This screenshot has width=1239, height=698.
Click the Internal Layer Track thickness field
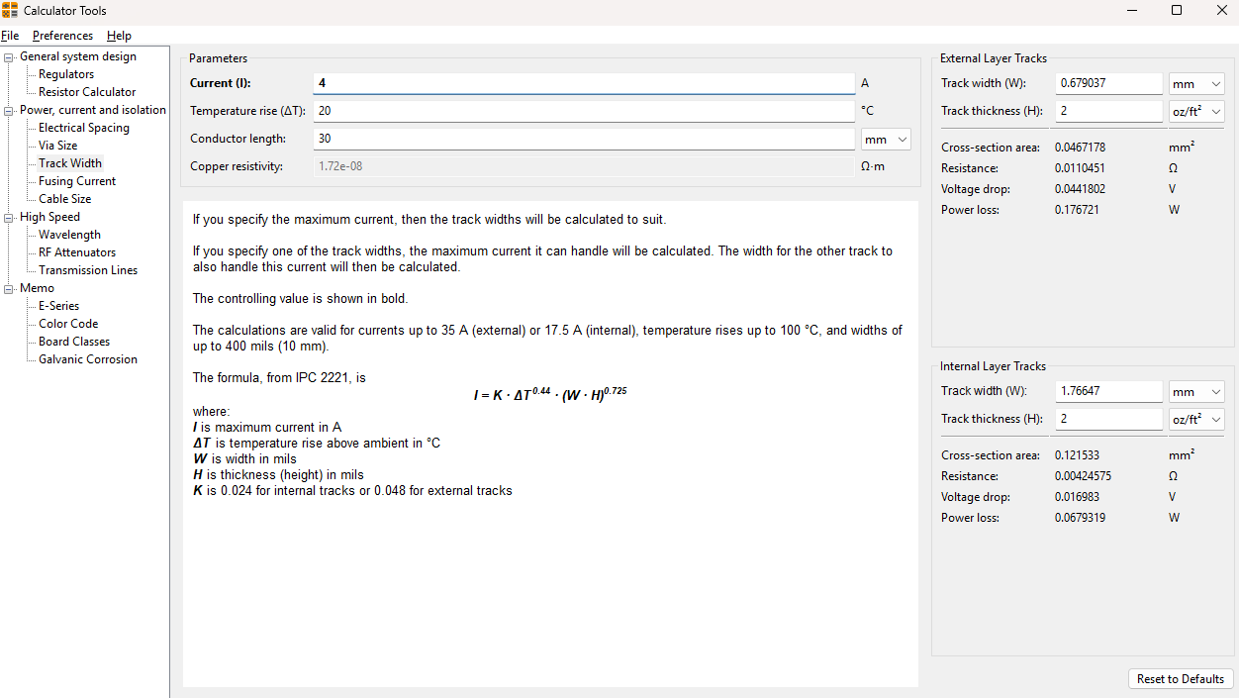pos(1108,419)
